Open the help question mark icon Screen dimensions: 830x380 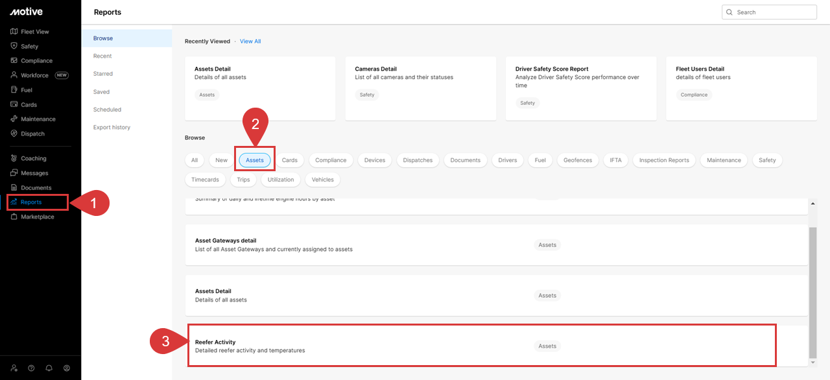31,368
